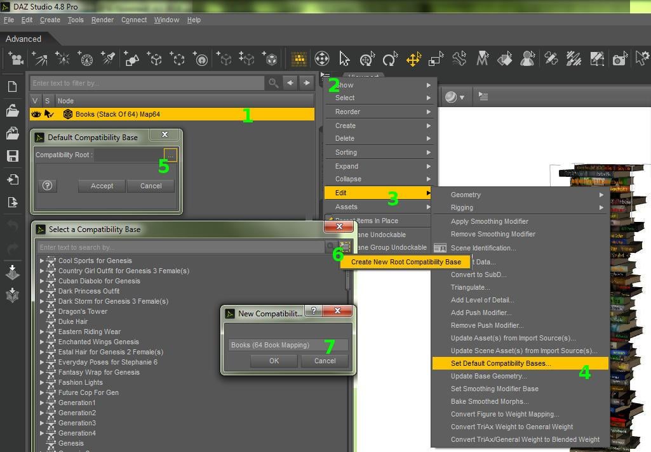Choose Create New Root Compatibility Base
This screenshot has height=452, width=651.
coord(406,262)
